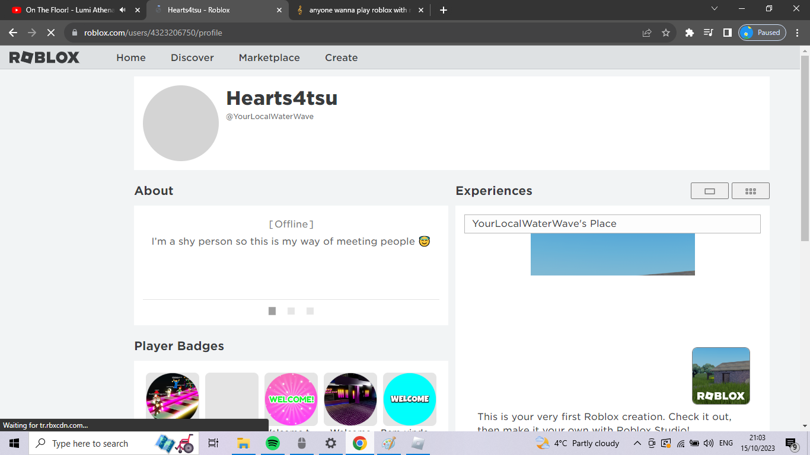Check the battery status icon in the tray

coord(694,443)
